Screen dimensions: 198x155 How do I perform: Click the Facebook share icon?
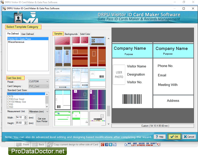(x=106, y=144)
